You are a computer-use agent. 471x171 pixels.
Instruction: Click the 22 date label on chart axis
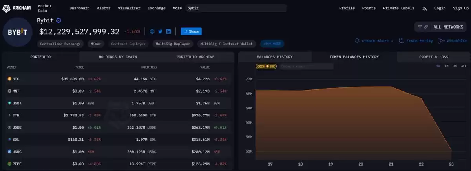421,164
